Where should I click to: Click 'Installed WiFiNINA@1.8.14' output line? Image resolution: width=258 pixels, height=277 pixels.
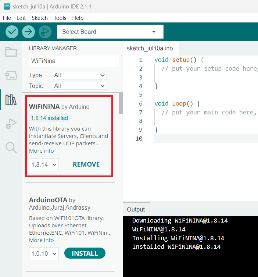(176, 247)
